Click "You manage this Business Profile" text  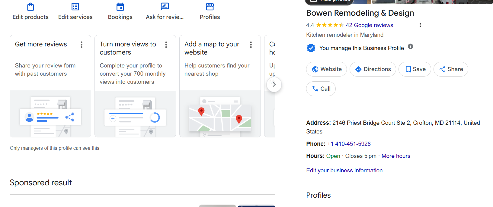tap(361, 48)
